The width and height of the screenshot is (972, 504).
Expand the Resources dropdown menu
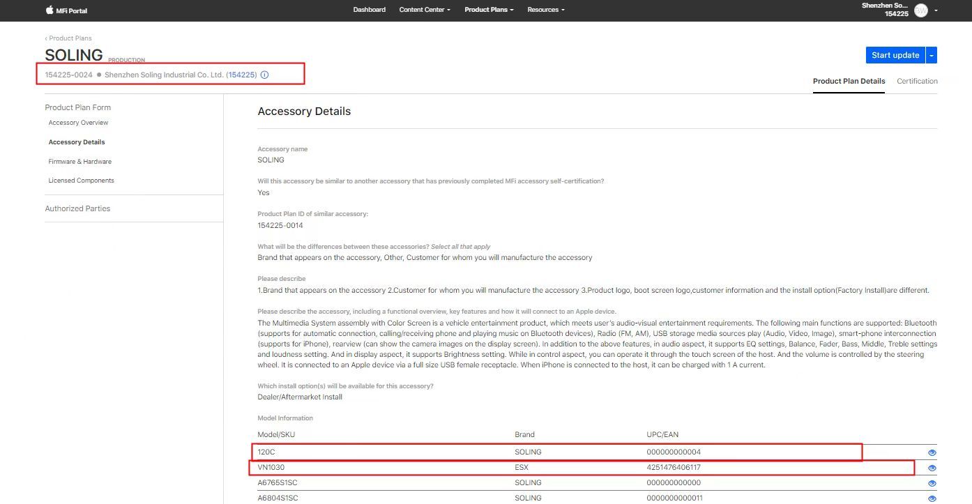pyautogui.click(x=546, y=10)
